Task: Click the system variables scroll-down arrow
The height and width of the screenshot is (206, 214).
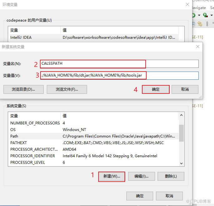Action: click(181, 163)
